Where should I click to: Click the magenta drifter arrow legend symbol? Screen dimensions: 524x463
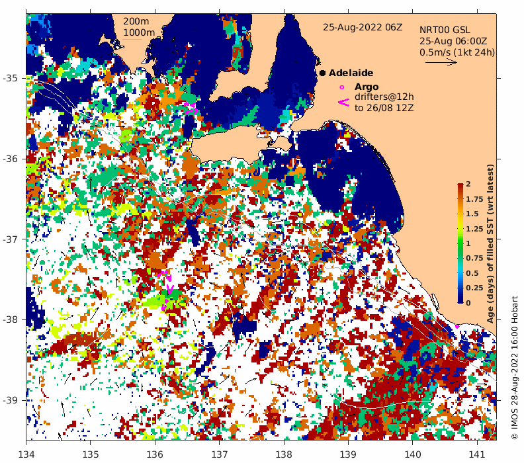[343, 102]
